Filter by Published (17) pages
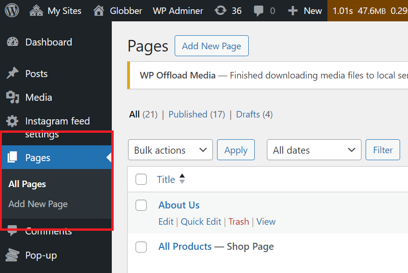 tap(197, 114)
